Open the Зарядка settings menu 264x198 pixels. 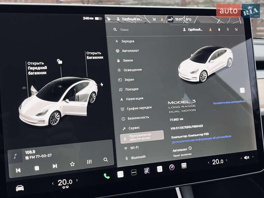click(125, 41)
